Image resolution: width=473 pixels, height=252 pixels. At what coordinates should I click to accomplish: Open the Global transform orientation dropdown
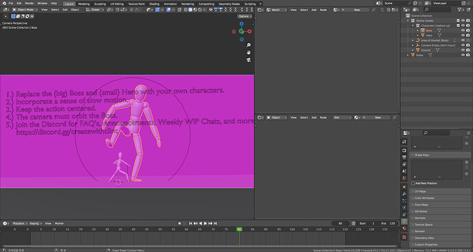(95, 10)
